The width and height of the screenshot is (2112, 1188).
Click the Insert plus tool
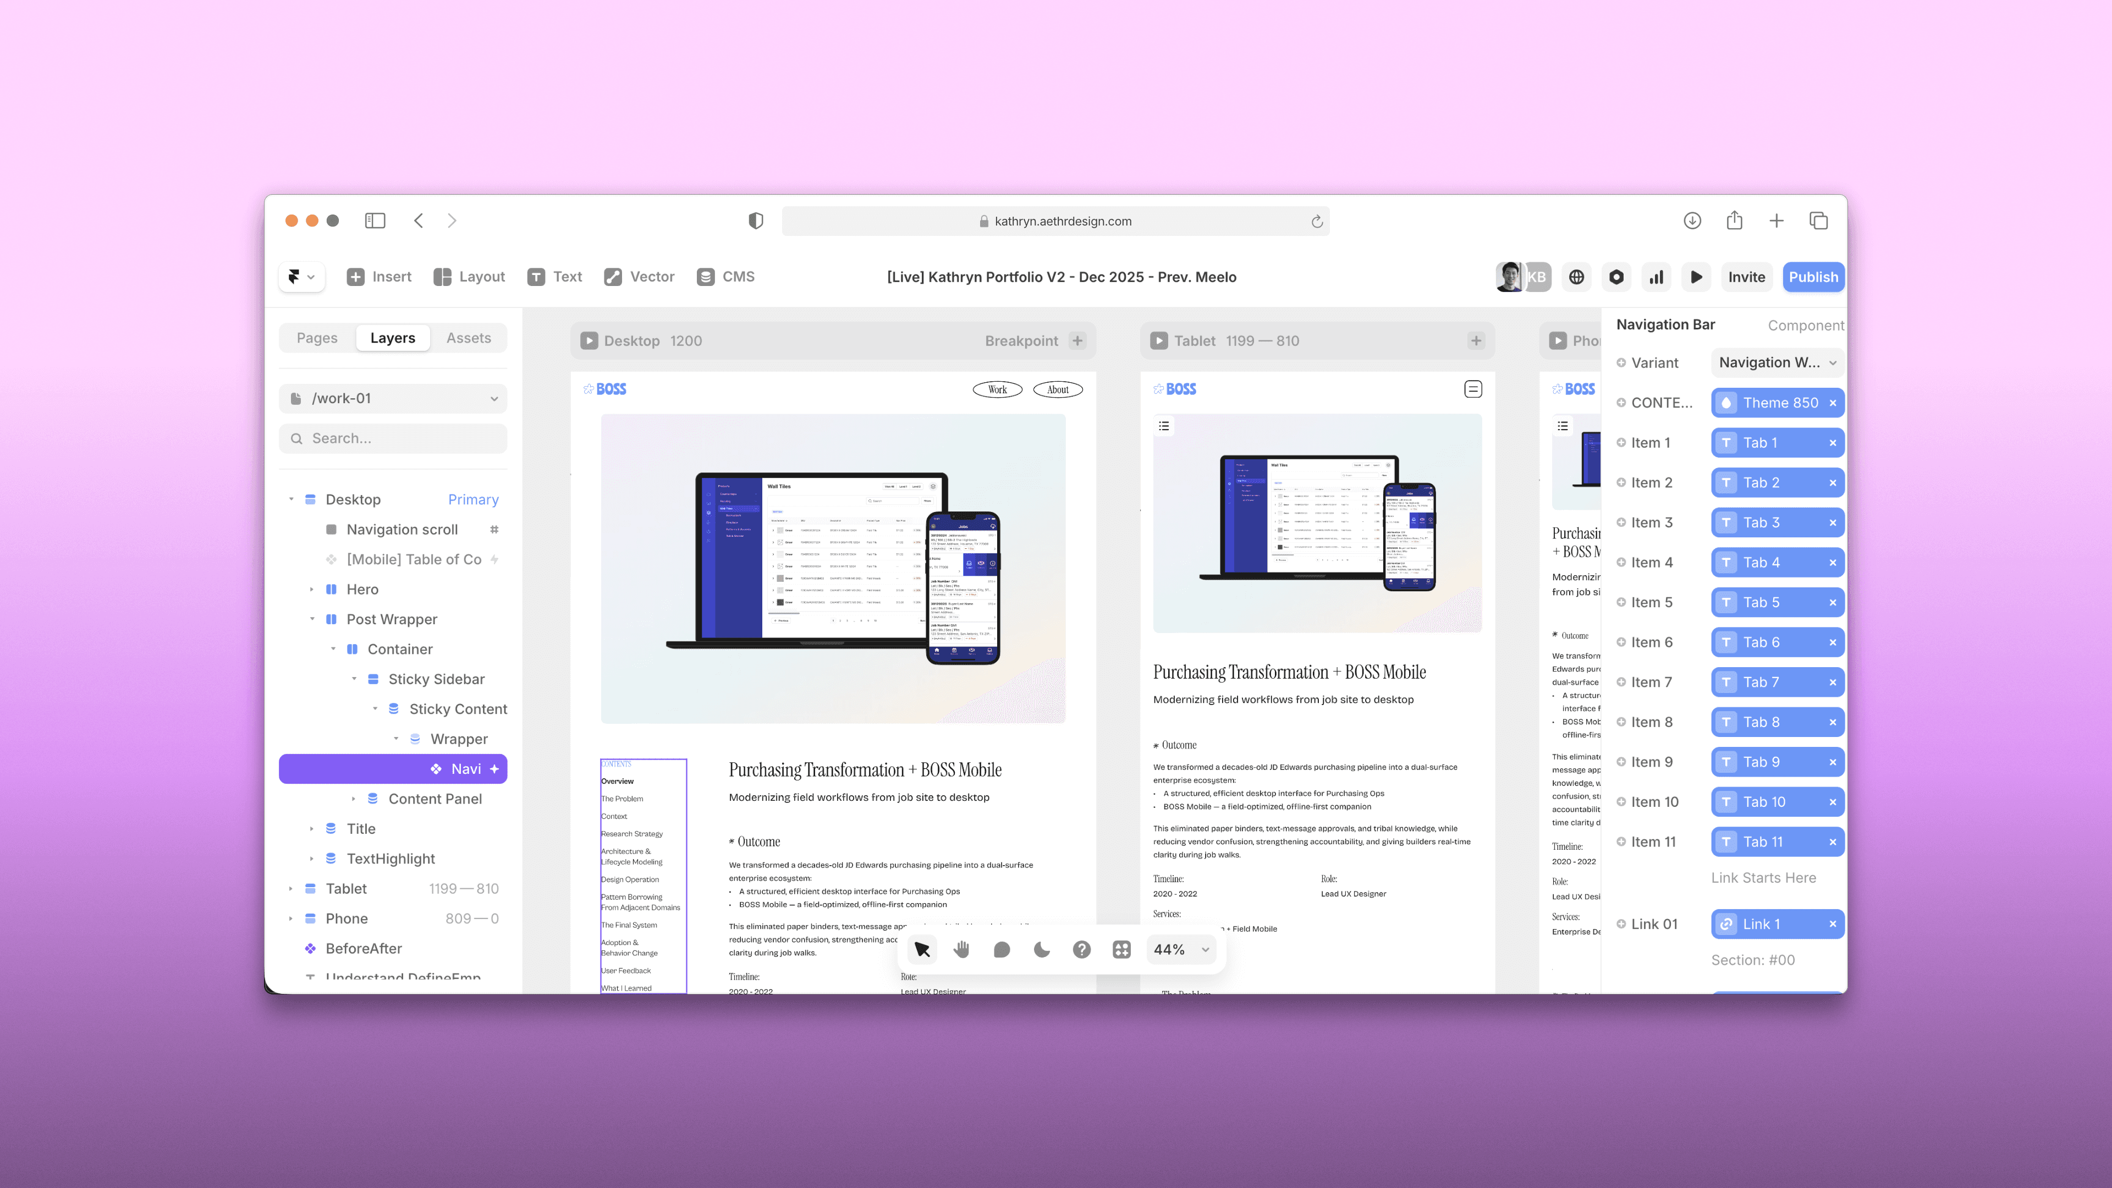click(x=379, y=277)
